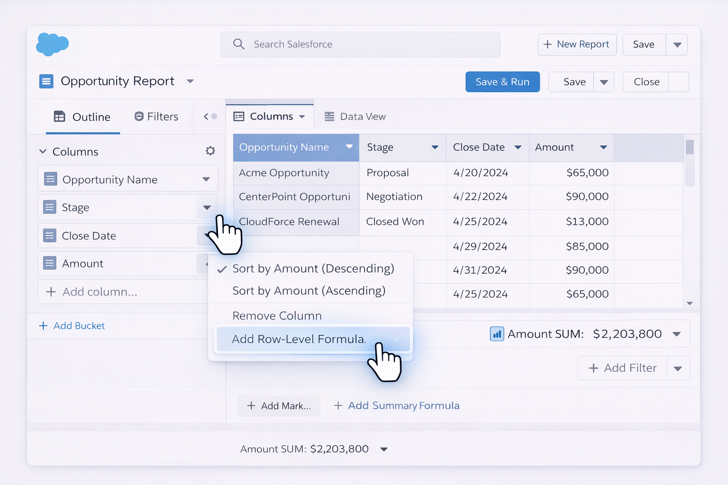728x485 pixels.
Task: Click the table scrollbar down arrow
Action: [x=690, y=303]
